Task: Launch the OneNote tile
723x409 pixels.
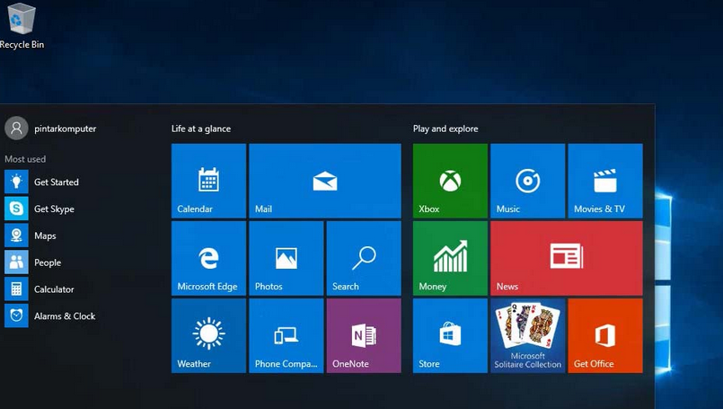Action: (x=364, y=335)
